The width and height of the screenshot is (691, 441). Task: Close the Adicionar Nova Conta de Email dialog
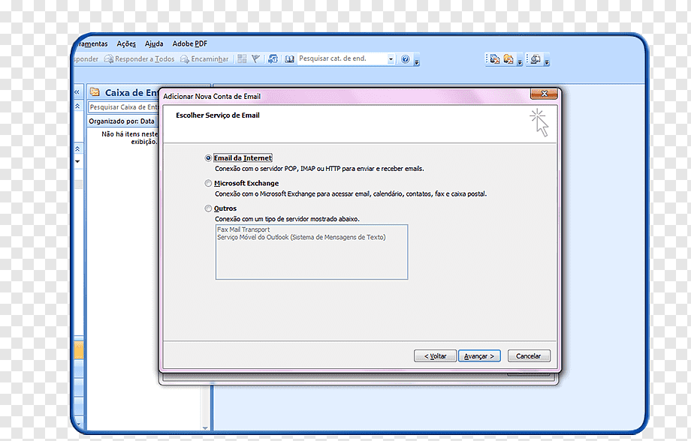[545, 94]
